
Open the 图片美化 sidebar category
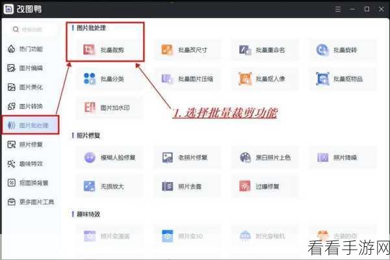click(31, 87)
